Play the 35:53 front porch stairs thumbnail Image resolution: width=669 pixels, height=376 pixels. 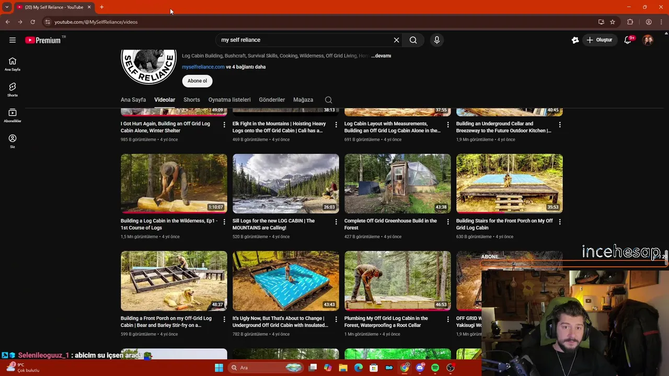click(510, 183)
